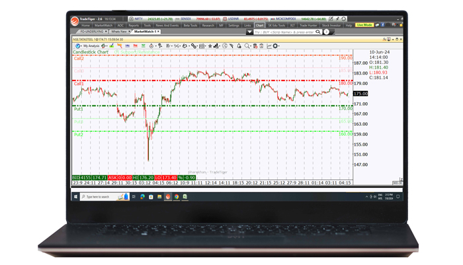Open the Reports menu
This screenshot has width=463, height=265.
(134, 25)
